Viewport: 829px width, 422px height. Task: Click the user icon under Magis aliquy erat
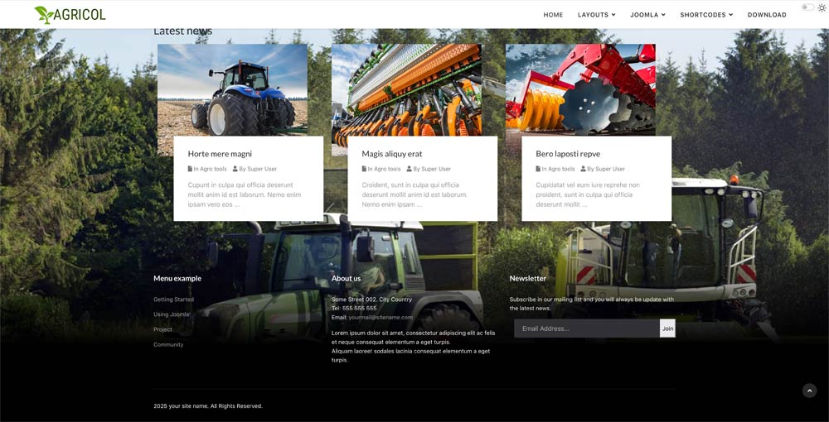[x=410, y=169]
